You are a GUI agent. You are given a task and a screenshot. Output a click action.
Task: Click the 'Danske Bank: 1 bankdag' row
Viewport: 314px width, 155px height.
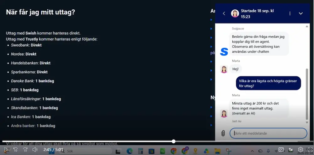click(x=32, y=81)
